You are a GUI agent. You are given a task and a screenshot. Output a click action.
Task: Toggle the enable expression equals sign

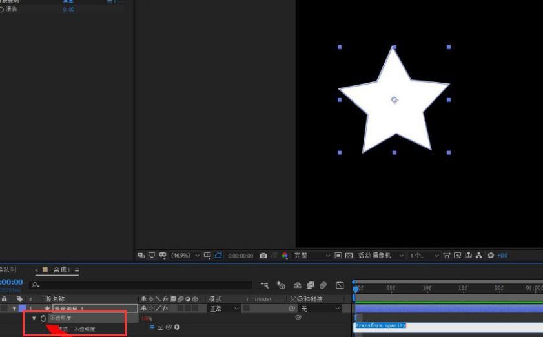[152, 327]
